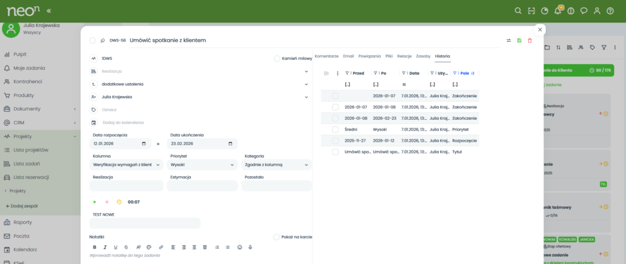Apply bold formatting in the notes editor
626x264 pixels.
tap(95, 247)
